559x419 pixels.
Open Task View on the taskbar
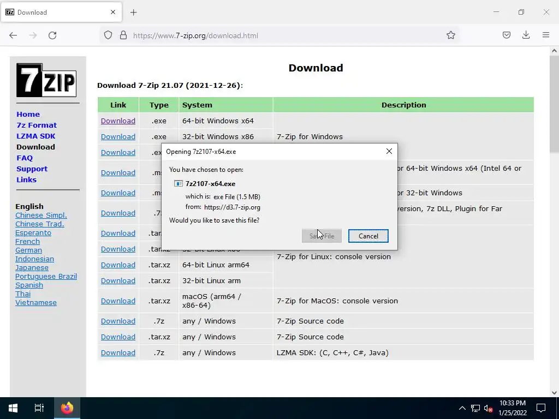click(x=39, y=408)
